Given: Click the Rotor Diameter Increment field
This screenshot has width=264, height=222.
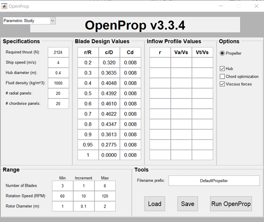Looking at the screenshot, I should click(x=84, y=206).
